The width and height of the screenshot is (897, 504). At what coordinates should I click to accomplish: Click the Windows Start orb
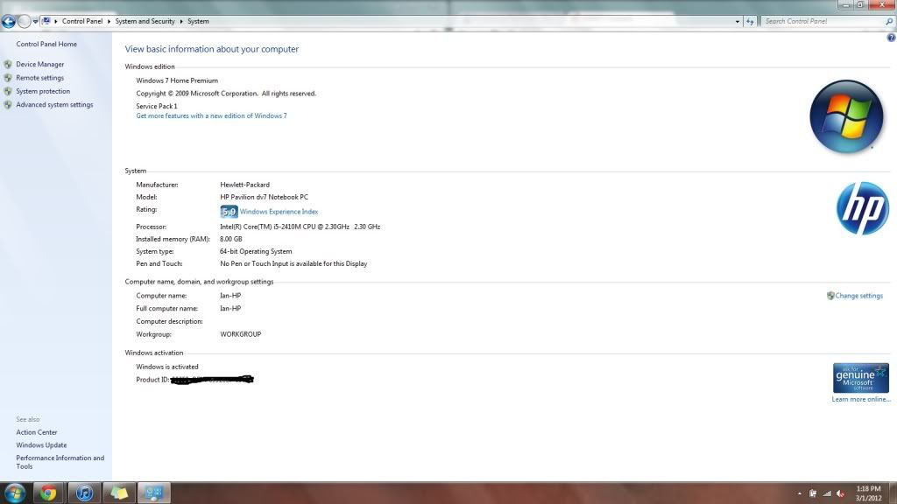(14, 492)
